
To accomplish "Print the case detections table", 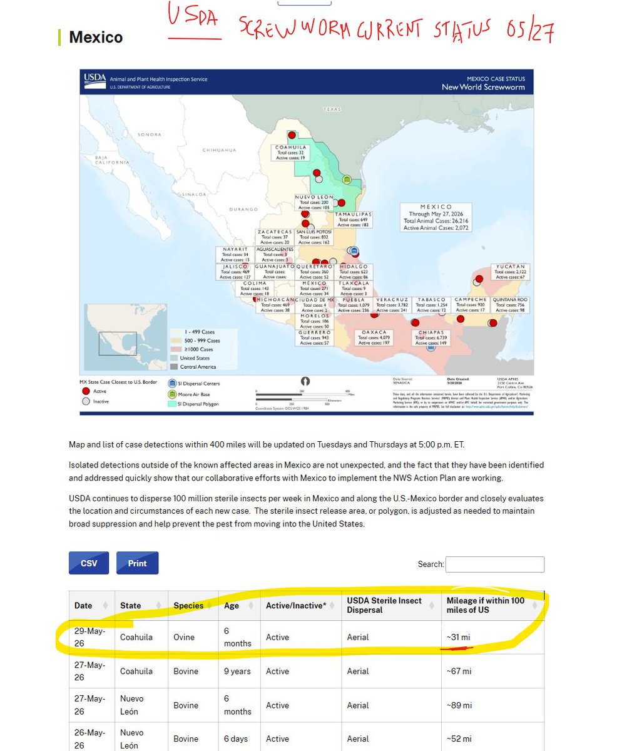I will pos(137,563).
